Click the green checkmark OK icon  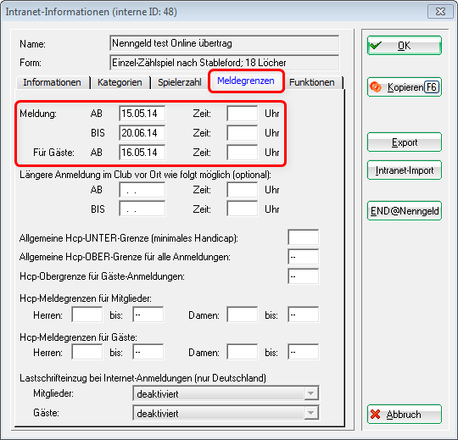pyautogui.click(x=376, y=45)
